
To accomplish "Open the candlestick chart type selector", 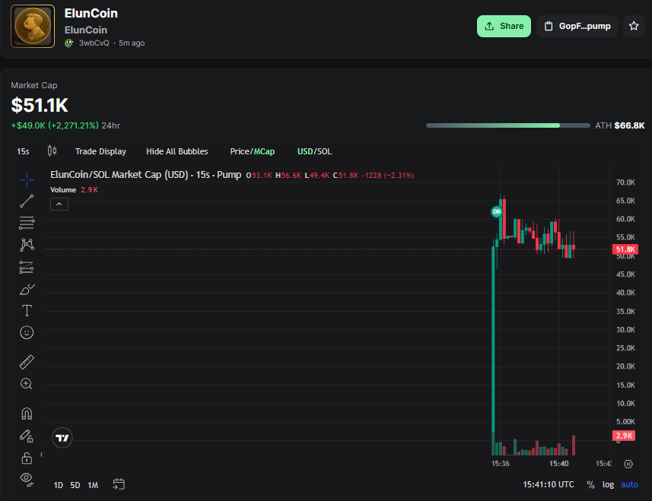I will click(52, 151).
